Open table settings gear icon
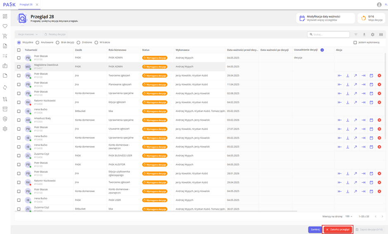 tap(372, 35)
